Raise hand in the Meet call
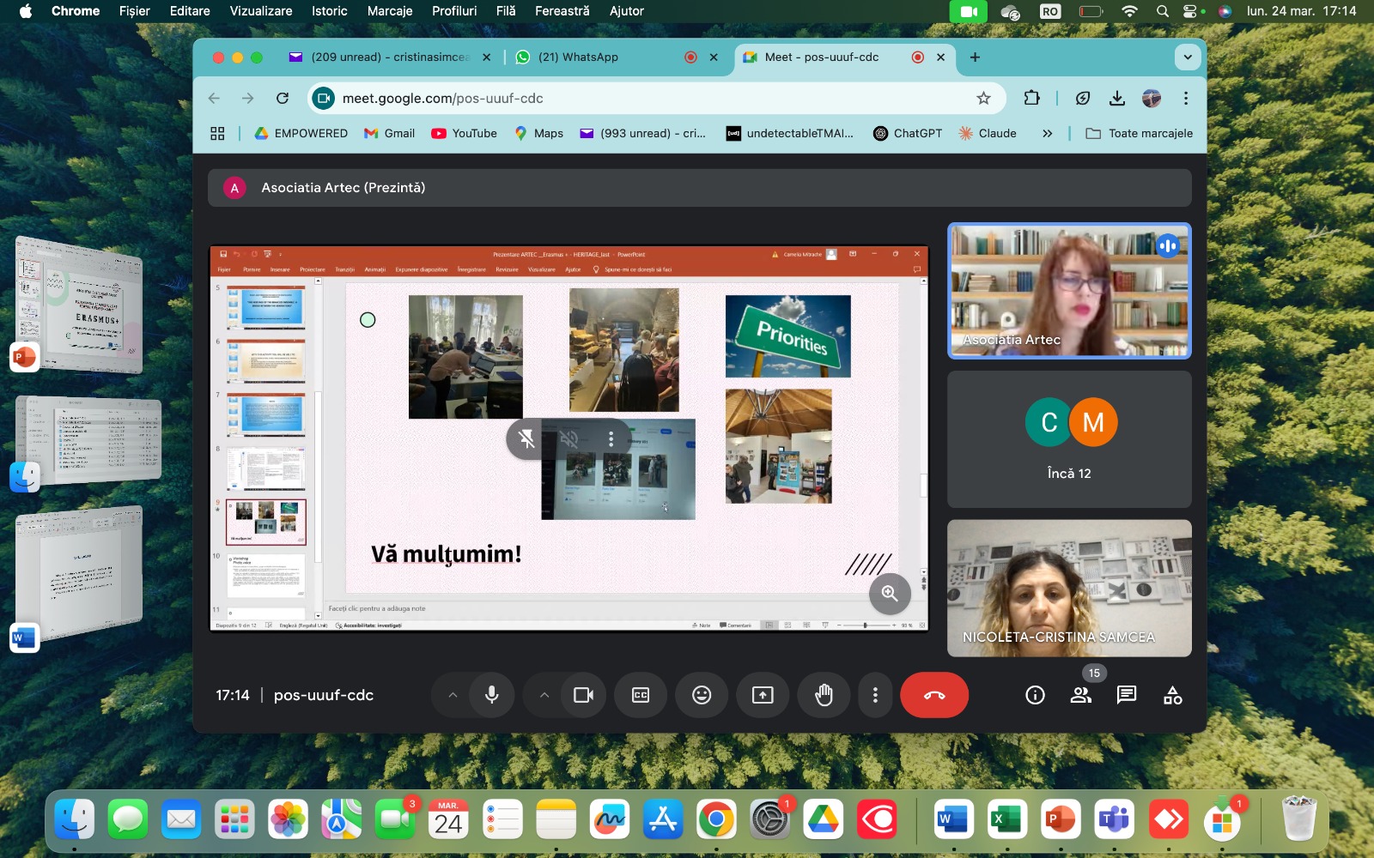Screen dimensions: 1374x858 824,695
